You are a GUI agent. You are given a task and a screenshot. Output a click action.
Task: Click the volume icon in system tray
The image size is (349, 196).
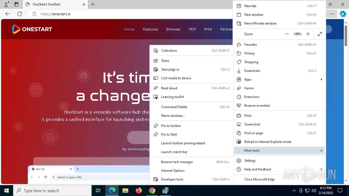pyautogui.click(x=314, y=191)
